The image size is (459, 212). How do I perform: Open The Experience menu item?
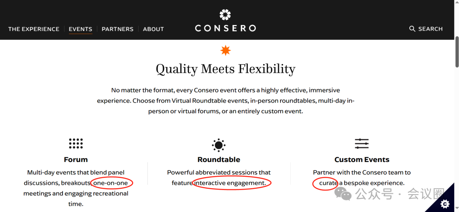(x=34, y=29)
